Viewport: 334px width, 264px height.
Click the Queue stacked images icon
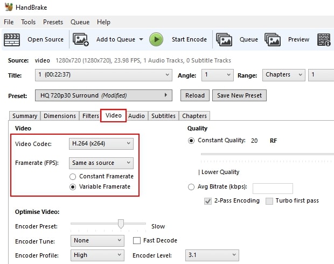pos(224,40)
